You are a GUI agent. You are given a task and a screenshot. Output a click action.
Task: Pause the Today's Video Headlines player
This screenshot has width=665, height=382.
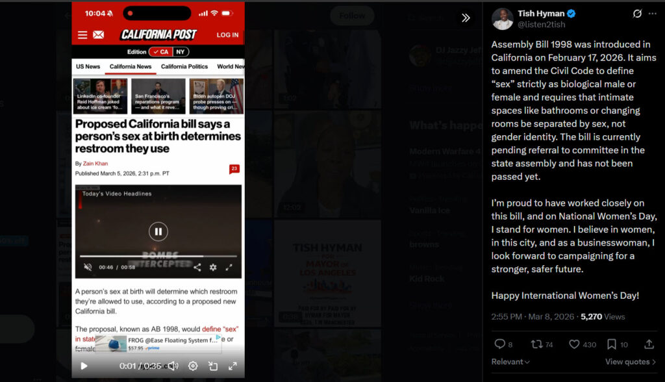pyautogui.click(x=158, y=232)
